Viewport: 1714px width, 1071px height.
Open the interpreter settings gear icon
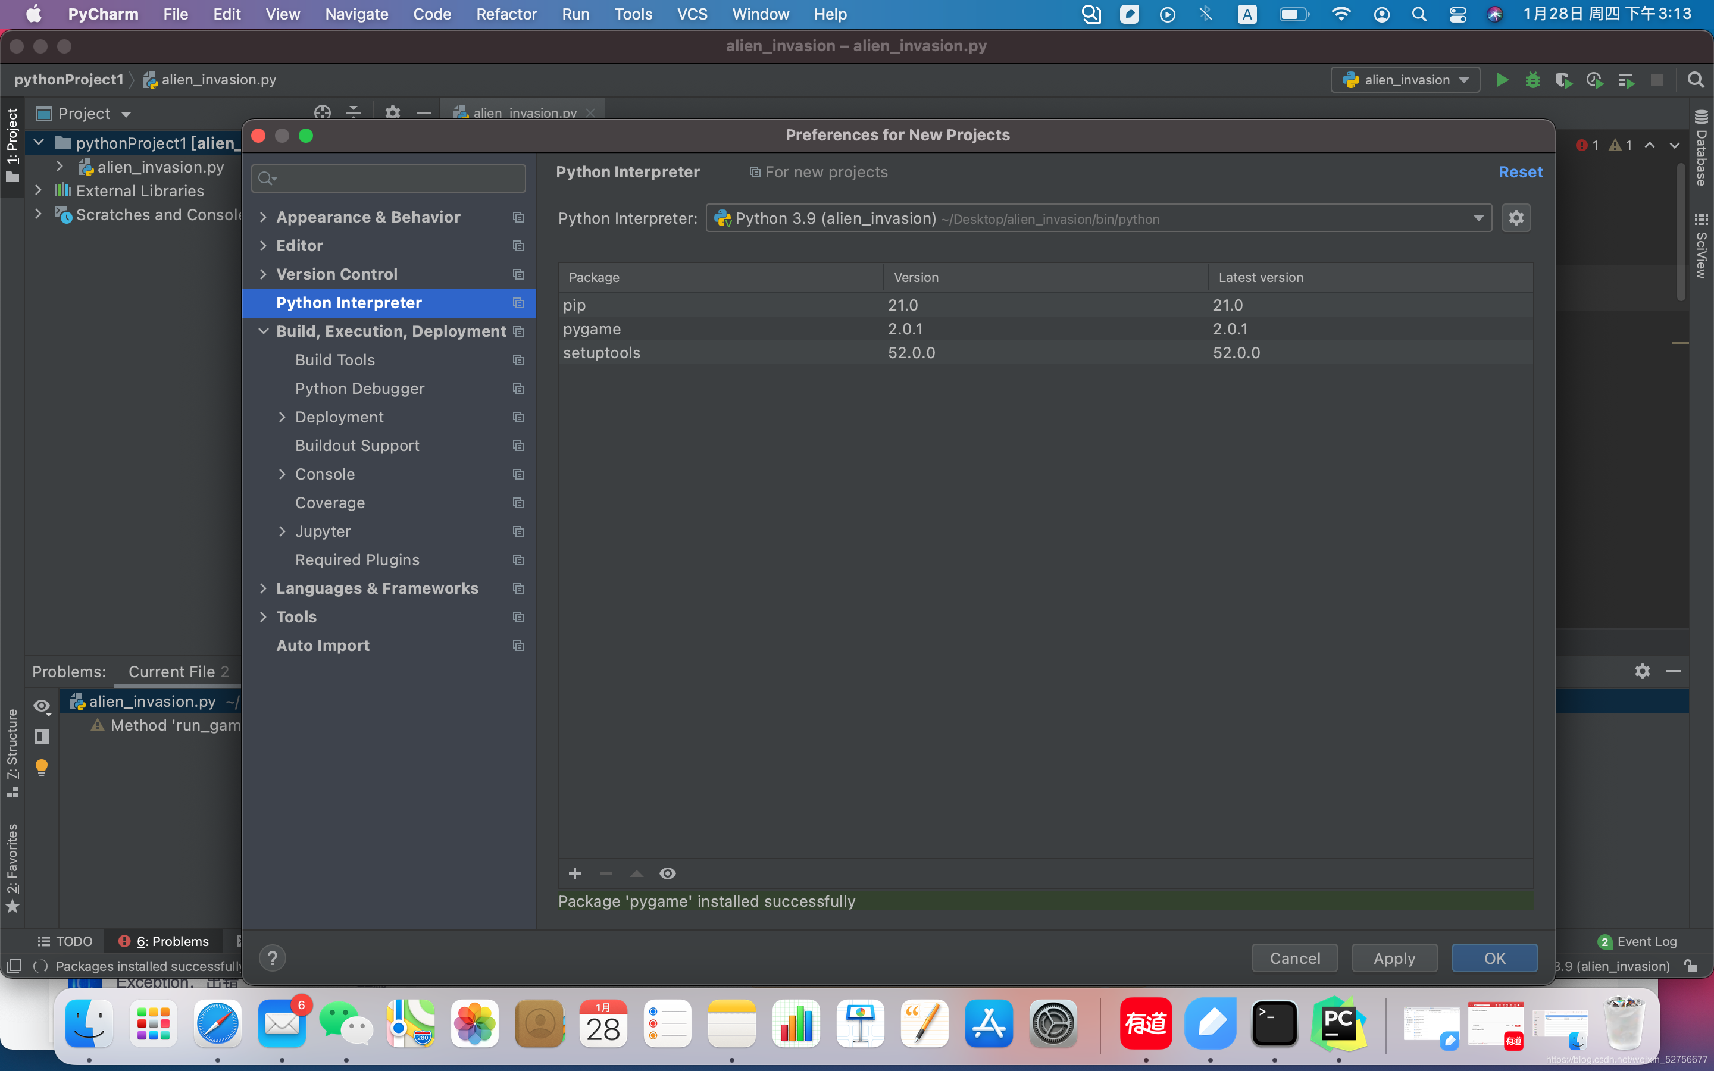1516,218
